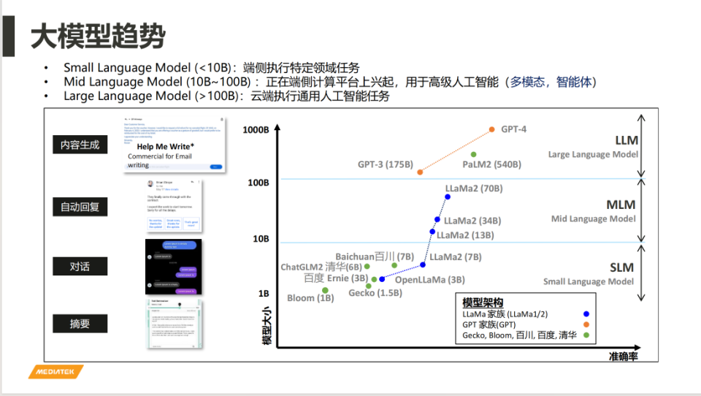701x396 pixels.
Task: Click the 模型大小 y-axis label
Action: coord(267,325)
